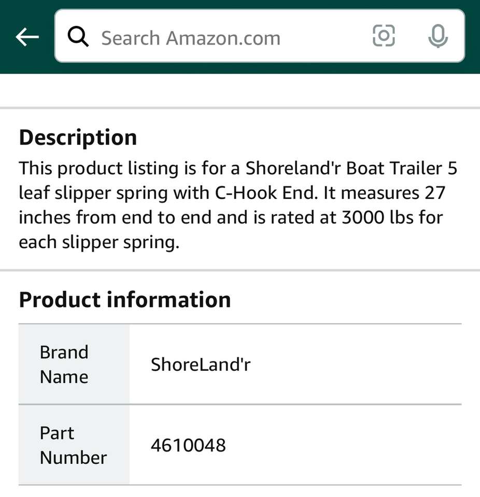Click the magnifying glass search icon
Image resolution: width=480 pixels, height=497 pixels.
pyautogui.click(x=78, y=37)
